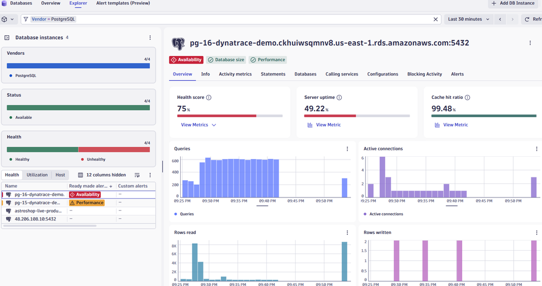542x286 pixels.
Task: Toggle Queries legend series
Action: point(184,214)
